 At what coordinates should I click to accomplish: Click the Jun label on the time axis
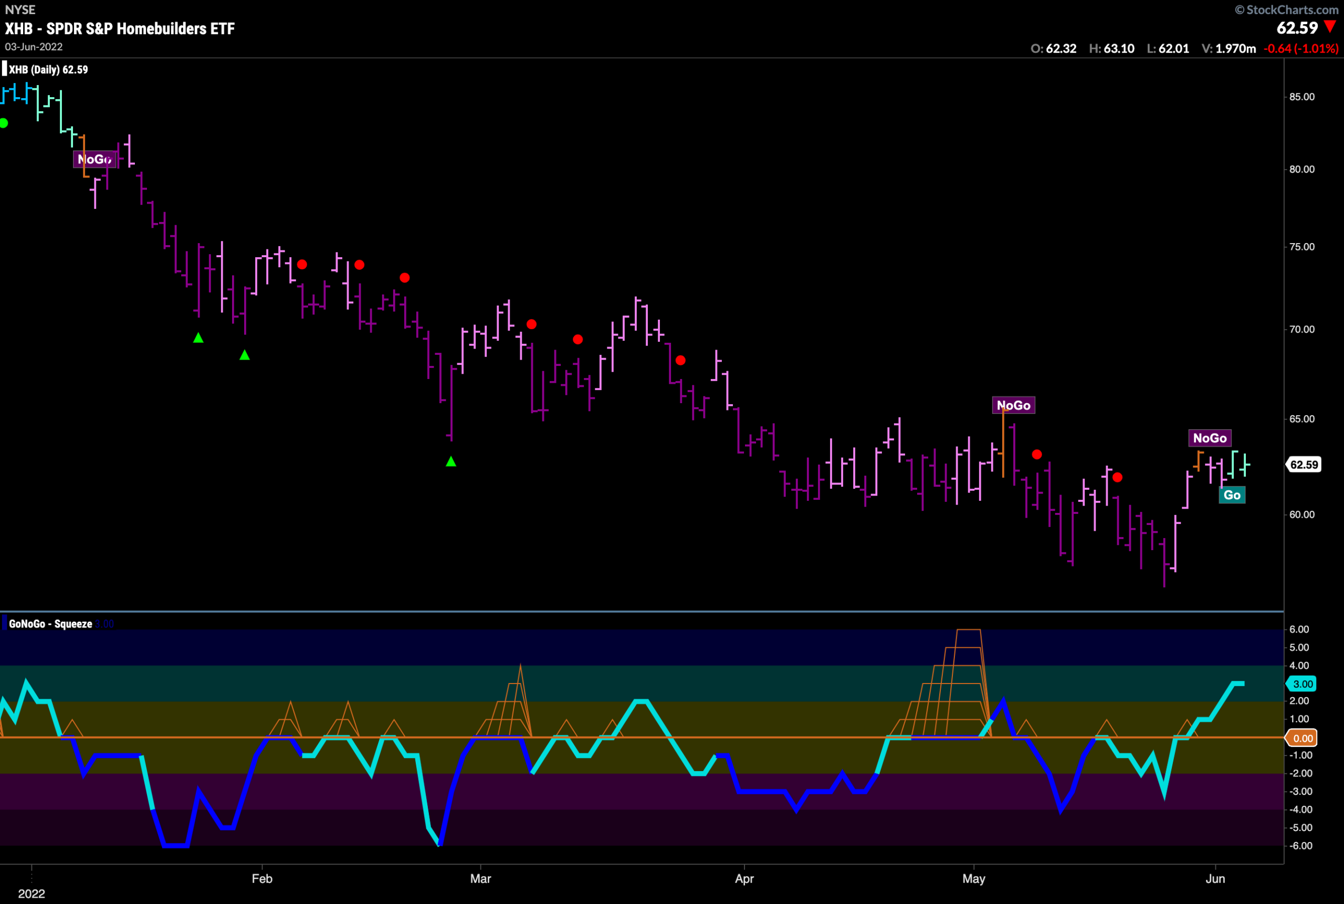click(1215, 879)
